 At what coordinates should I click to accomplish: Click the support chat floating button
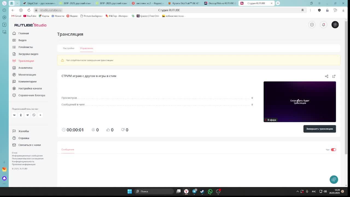334,179
